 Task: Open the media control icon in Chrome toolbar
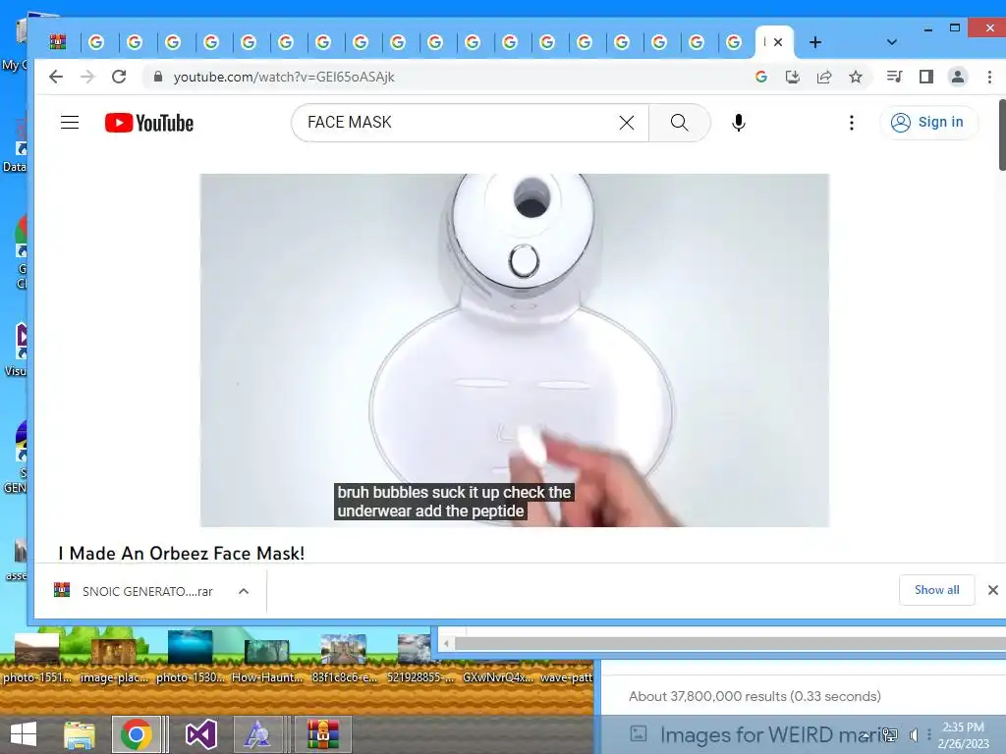pyautogui.click(x=894, y=77)
